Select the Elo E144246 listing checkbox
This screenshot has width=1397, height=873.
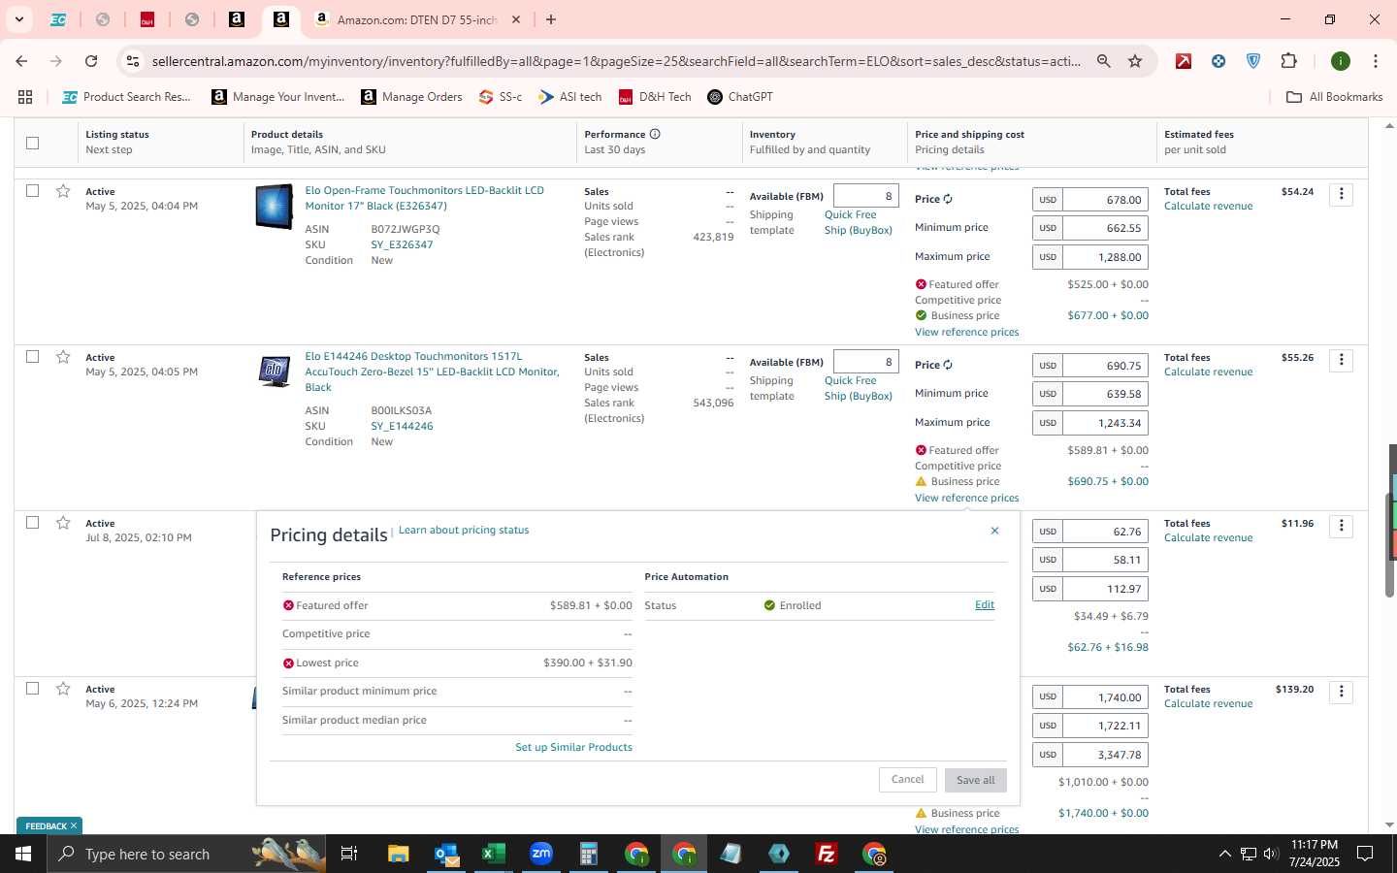coord(32,357)
